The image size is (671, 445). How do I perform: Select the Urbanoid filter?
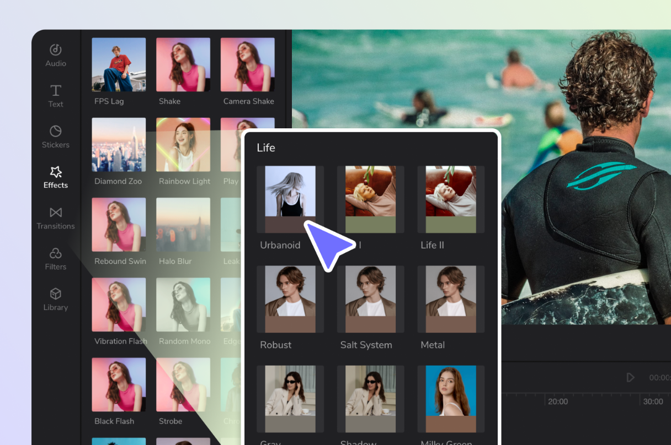tap(290, 199)
